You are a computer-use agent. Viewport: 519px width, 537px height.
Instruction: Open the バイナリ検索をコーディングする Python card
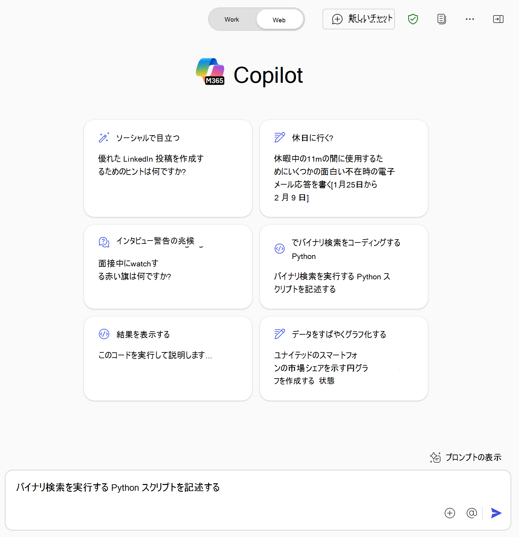tap(344, 267)
